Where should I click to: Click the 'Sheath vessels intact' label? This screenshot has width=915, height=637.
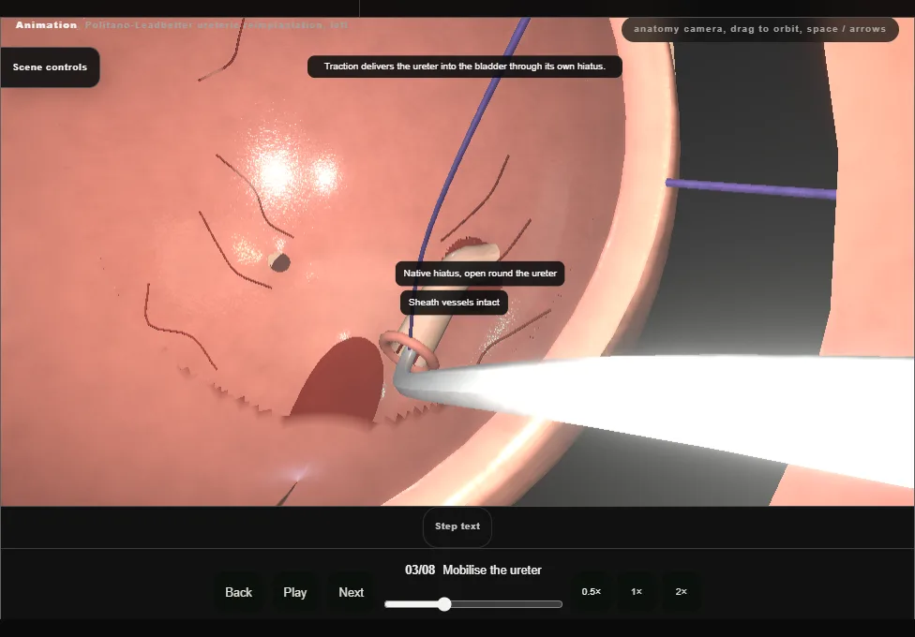click(x=454, y=303)
